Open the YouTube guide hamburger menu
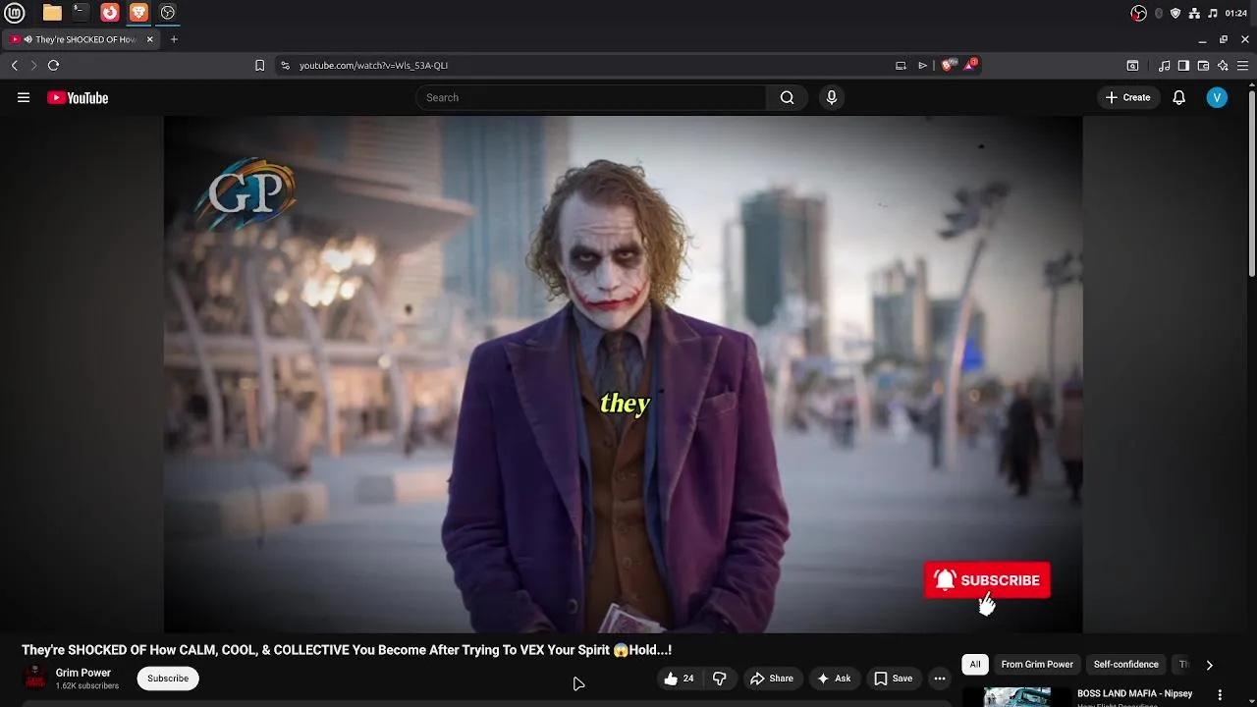The width and height of the screenshot is (1257, 707). tap(24, 97)
